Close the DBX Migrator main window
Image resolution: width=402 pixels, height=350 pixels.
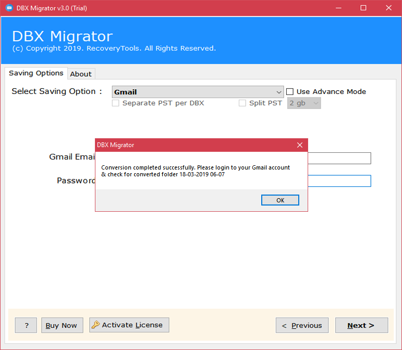pyautogui.click(x=388, y=8)
